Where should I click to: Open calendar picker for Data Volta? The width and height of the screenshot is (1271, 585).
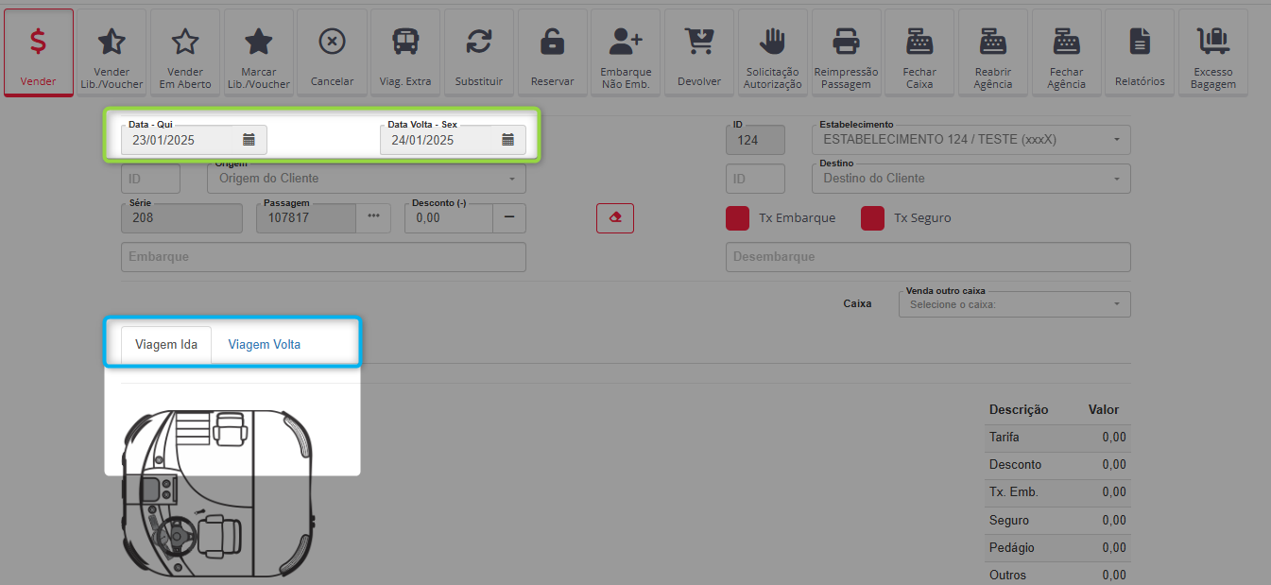(x=507, y=140)
